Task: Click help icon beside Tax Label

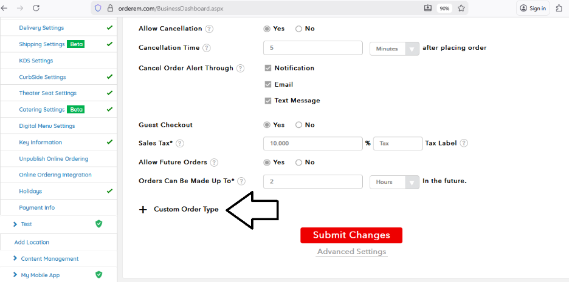Action: tap(464, 143)
